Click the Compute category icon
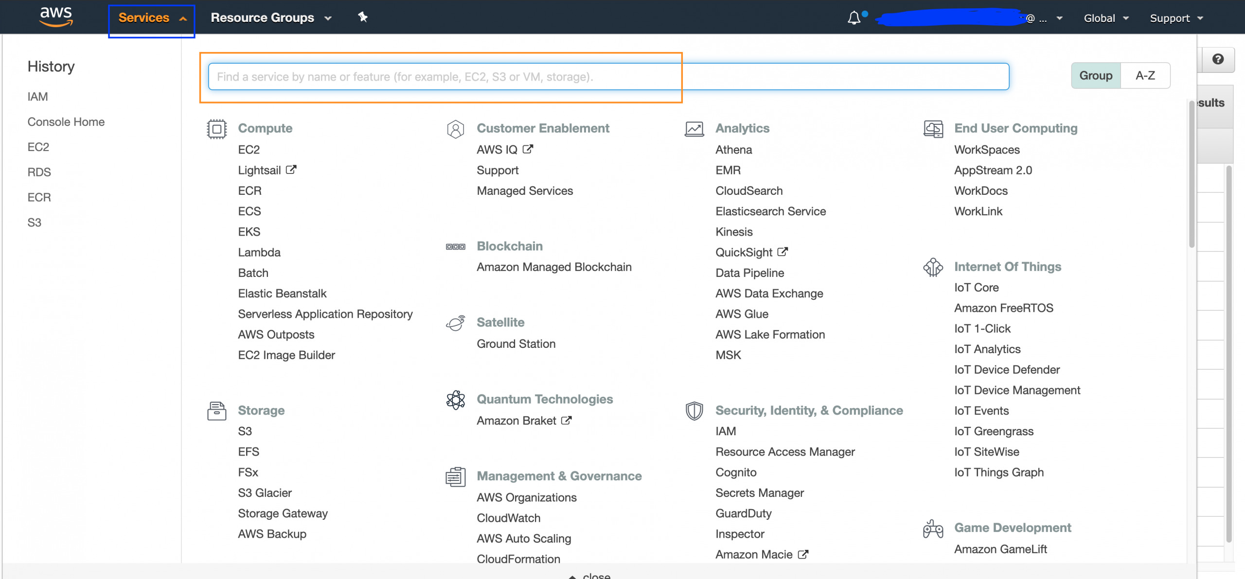 (x=215, y=129)
